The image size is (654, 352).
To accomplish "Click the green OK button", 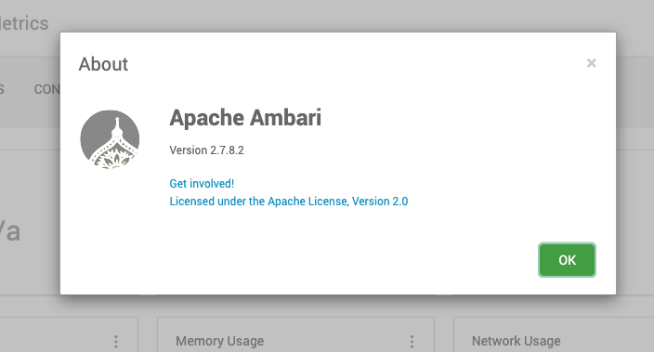I will (567, 260).
